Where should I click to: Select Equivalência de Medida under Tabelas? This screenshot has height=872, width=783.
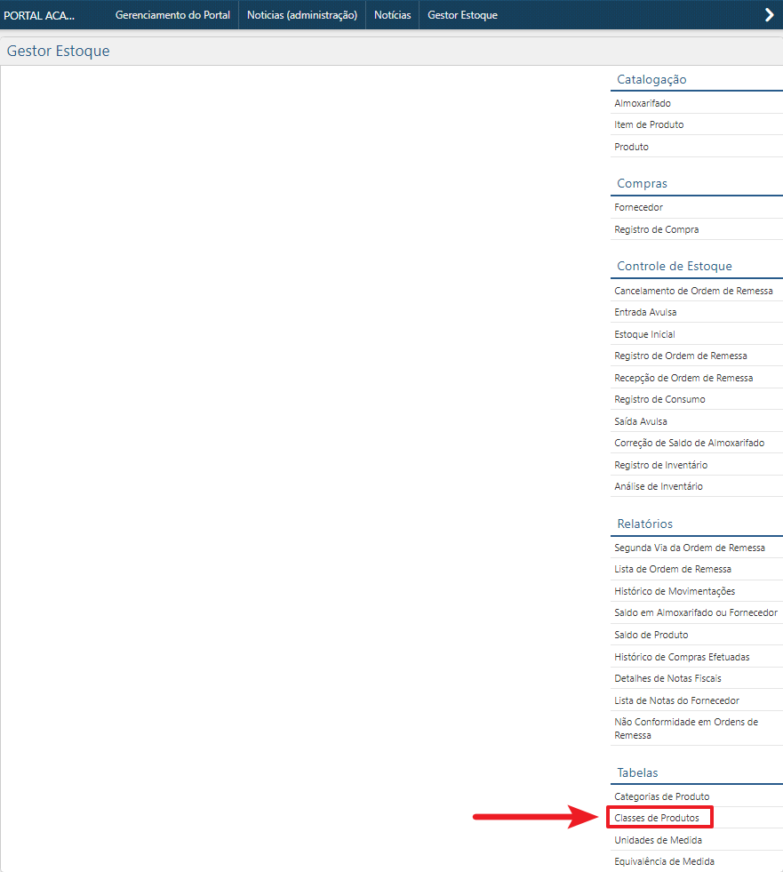[x=665, y=860]
